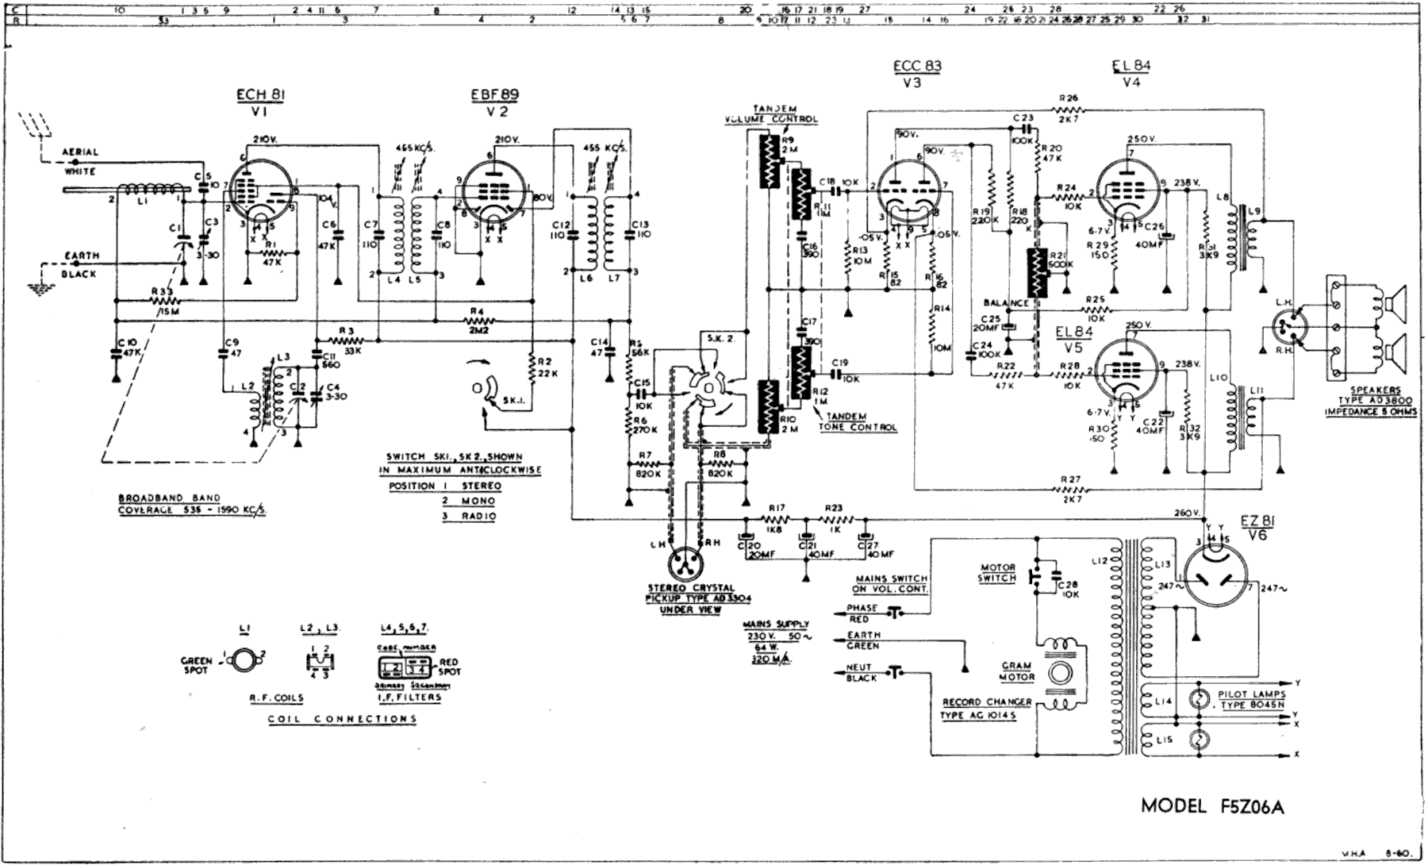The height and width of the screenshot is (865, 1428).
Task: Click the Coil Connections heading
Action: click(342, 719)
